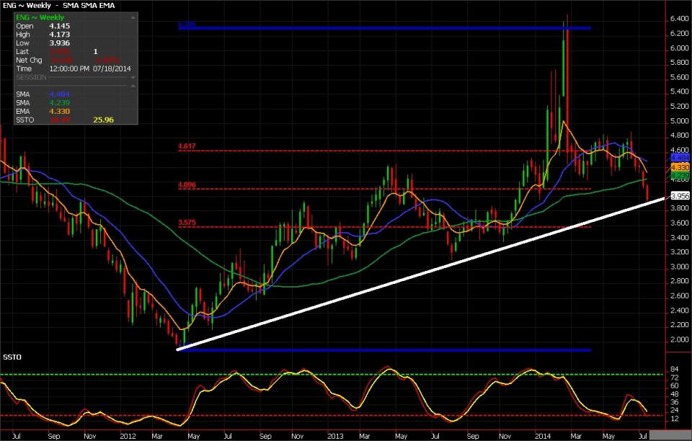Click the SSTO study pane label

pos(12,357)
